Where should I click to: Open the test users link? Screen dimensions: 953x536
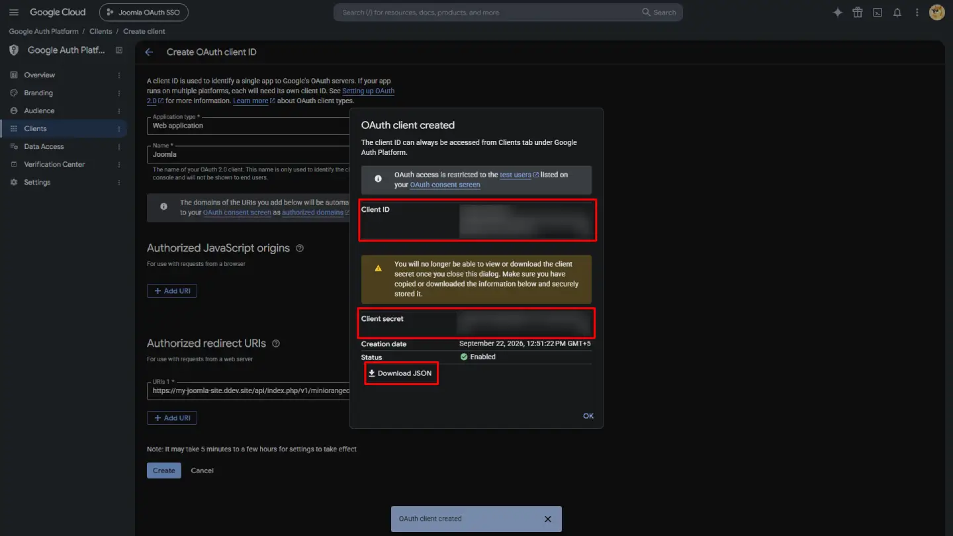point(519,175)
